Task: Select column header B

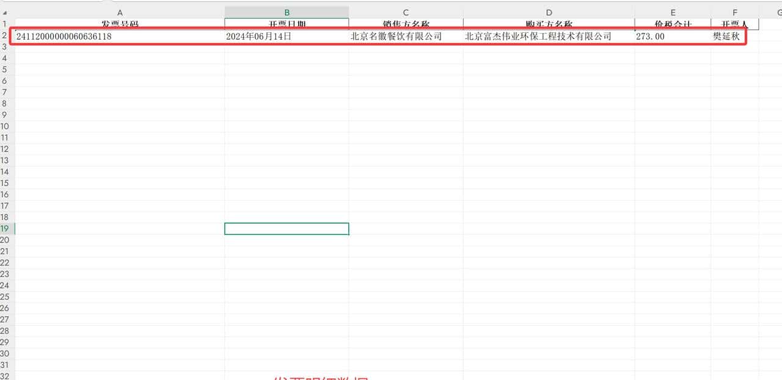Action: click(x=287, y=12)
